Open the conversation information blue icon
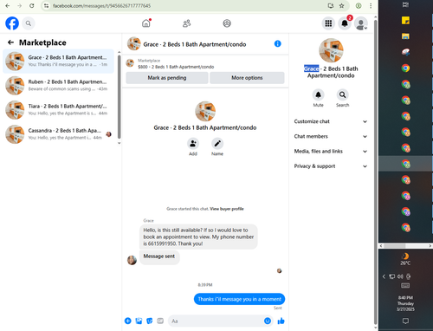Screen dimensions: 433x331 click(277, 44)
